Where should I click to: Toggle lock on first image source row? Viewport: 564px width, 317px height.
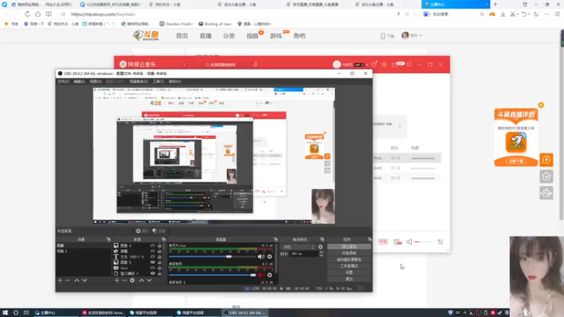pyautogui.click(x=159, y=246)
